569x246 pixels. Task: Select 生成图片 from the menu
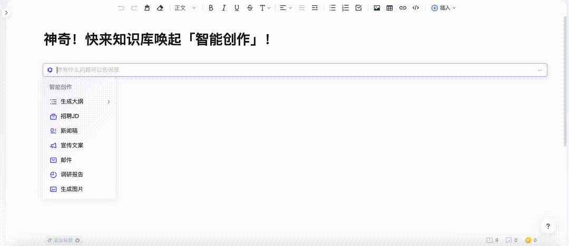point(80,189)
